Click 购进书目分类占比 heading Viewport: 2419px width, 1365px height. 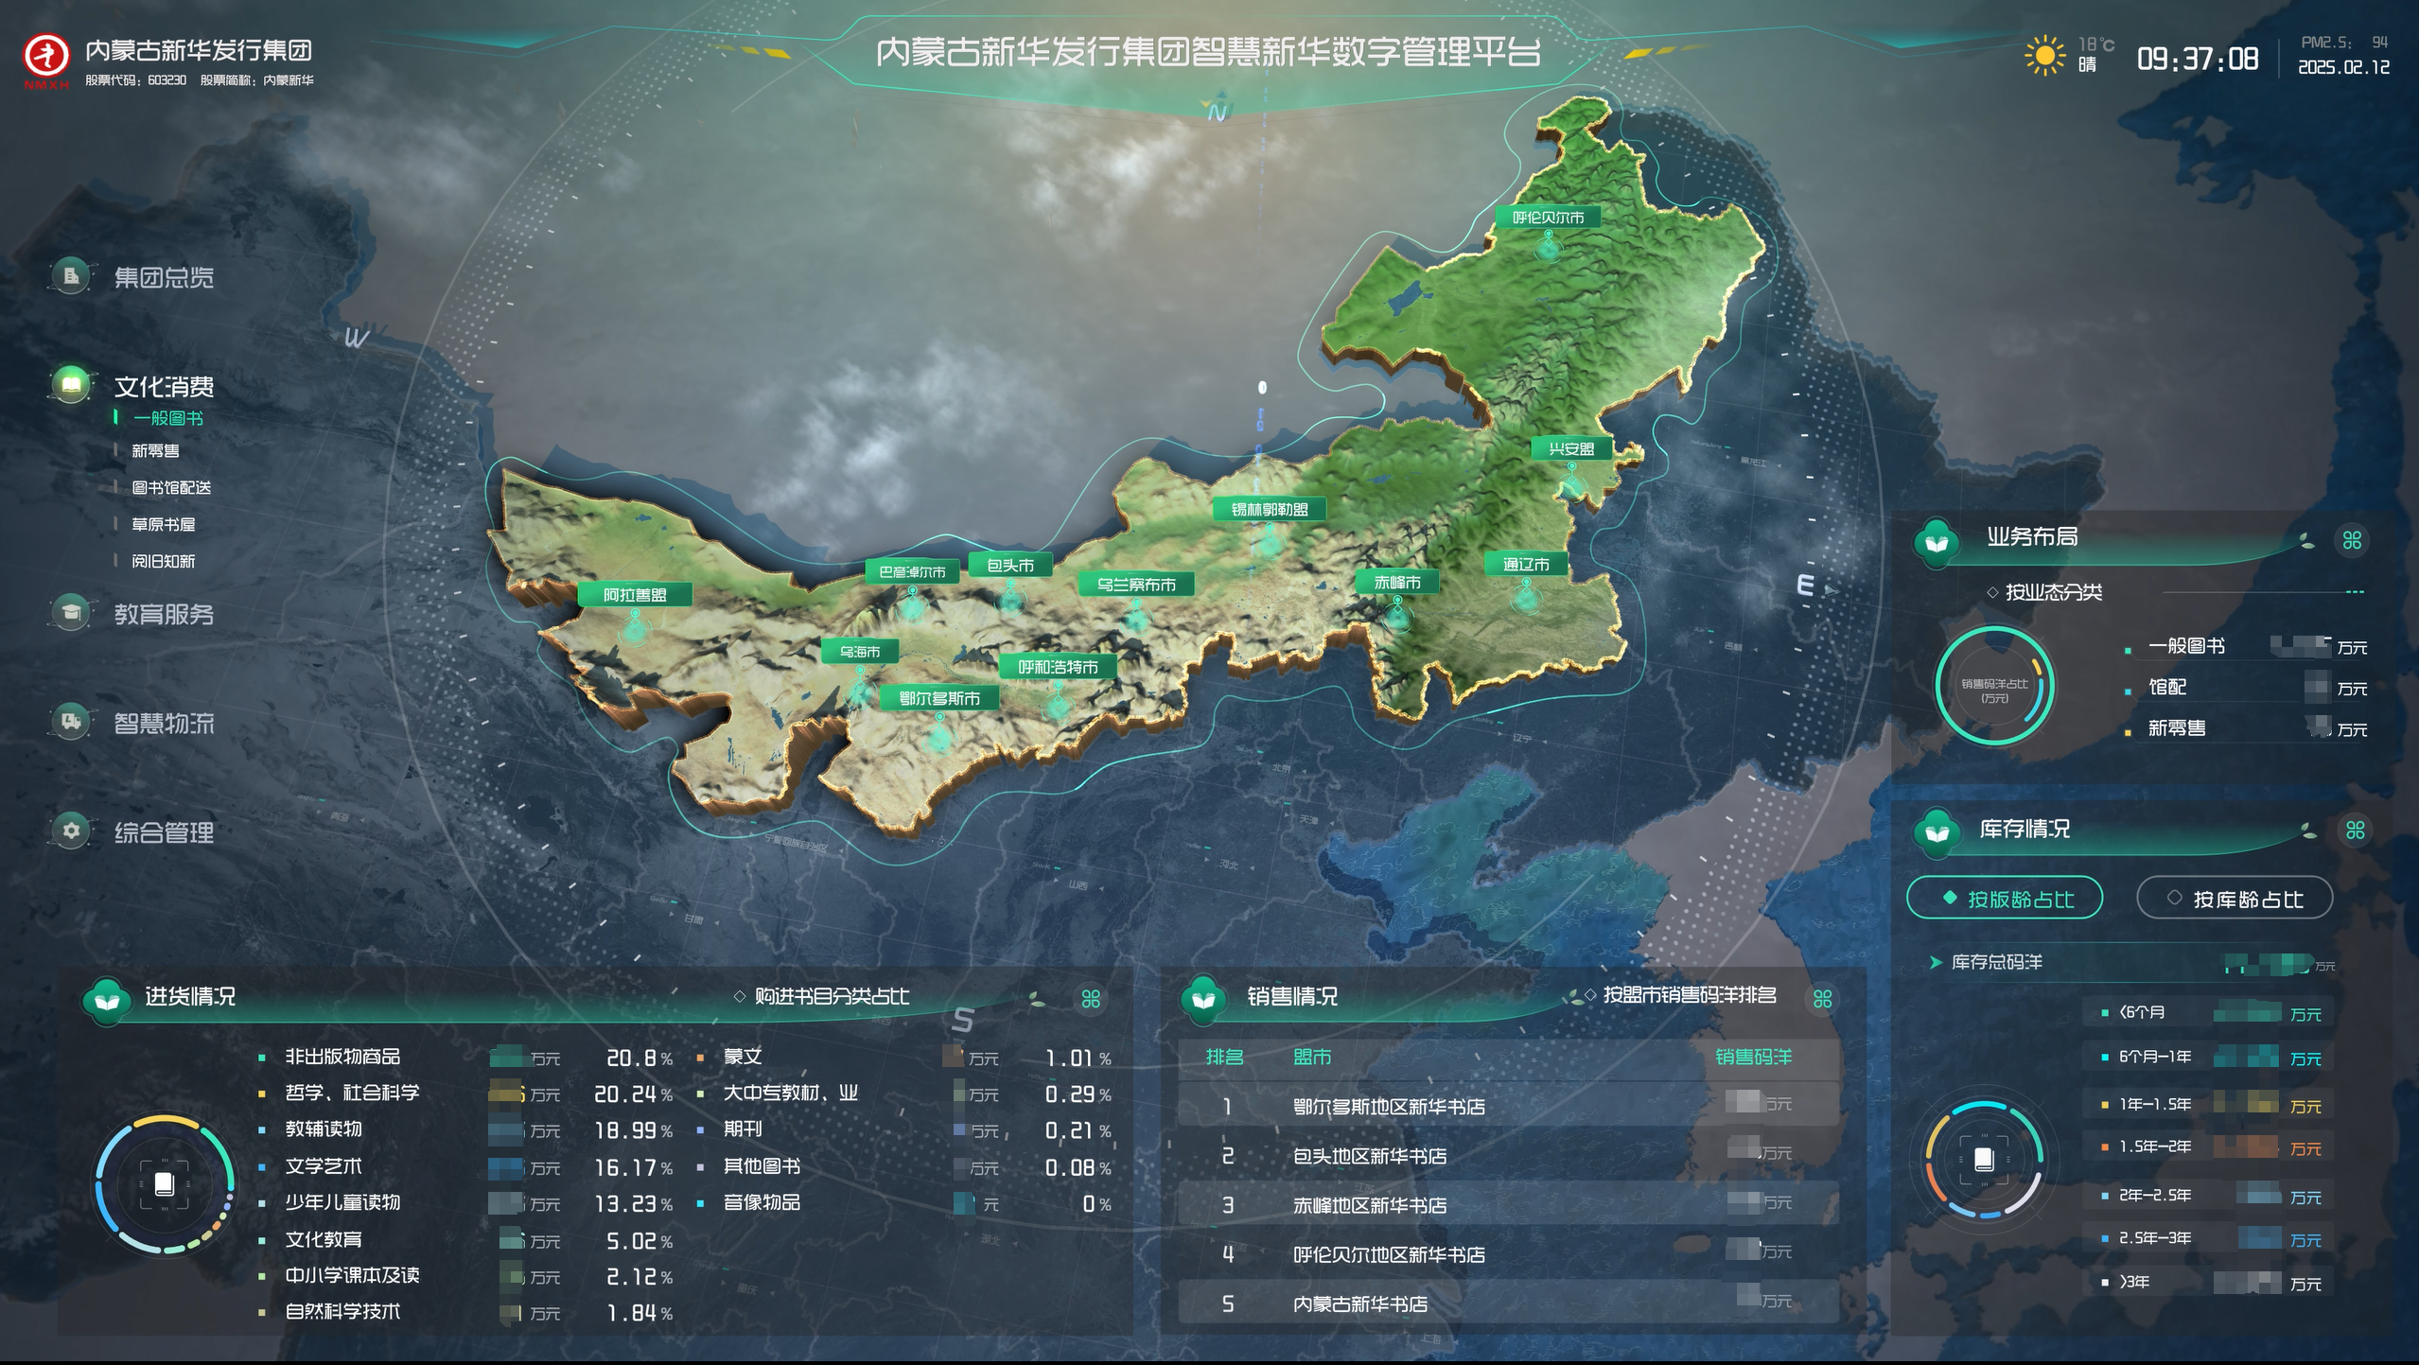(x=832, y=996)
